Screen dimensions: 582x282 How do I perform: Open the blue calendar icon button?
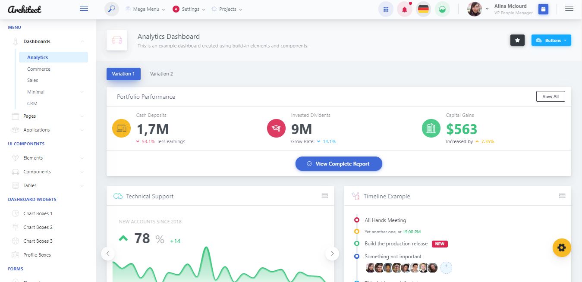[x=543, y=9]
